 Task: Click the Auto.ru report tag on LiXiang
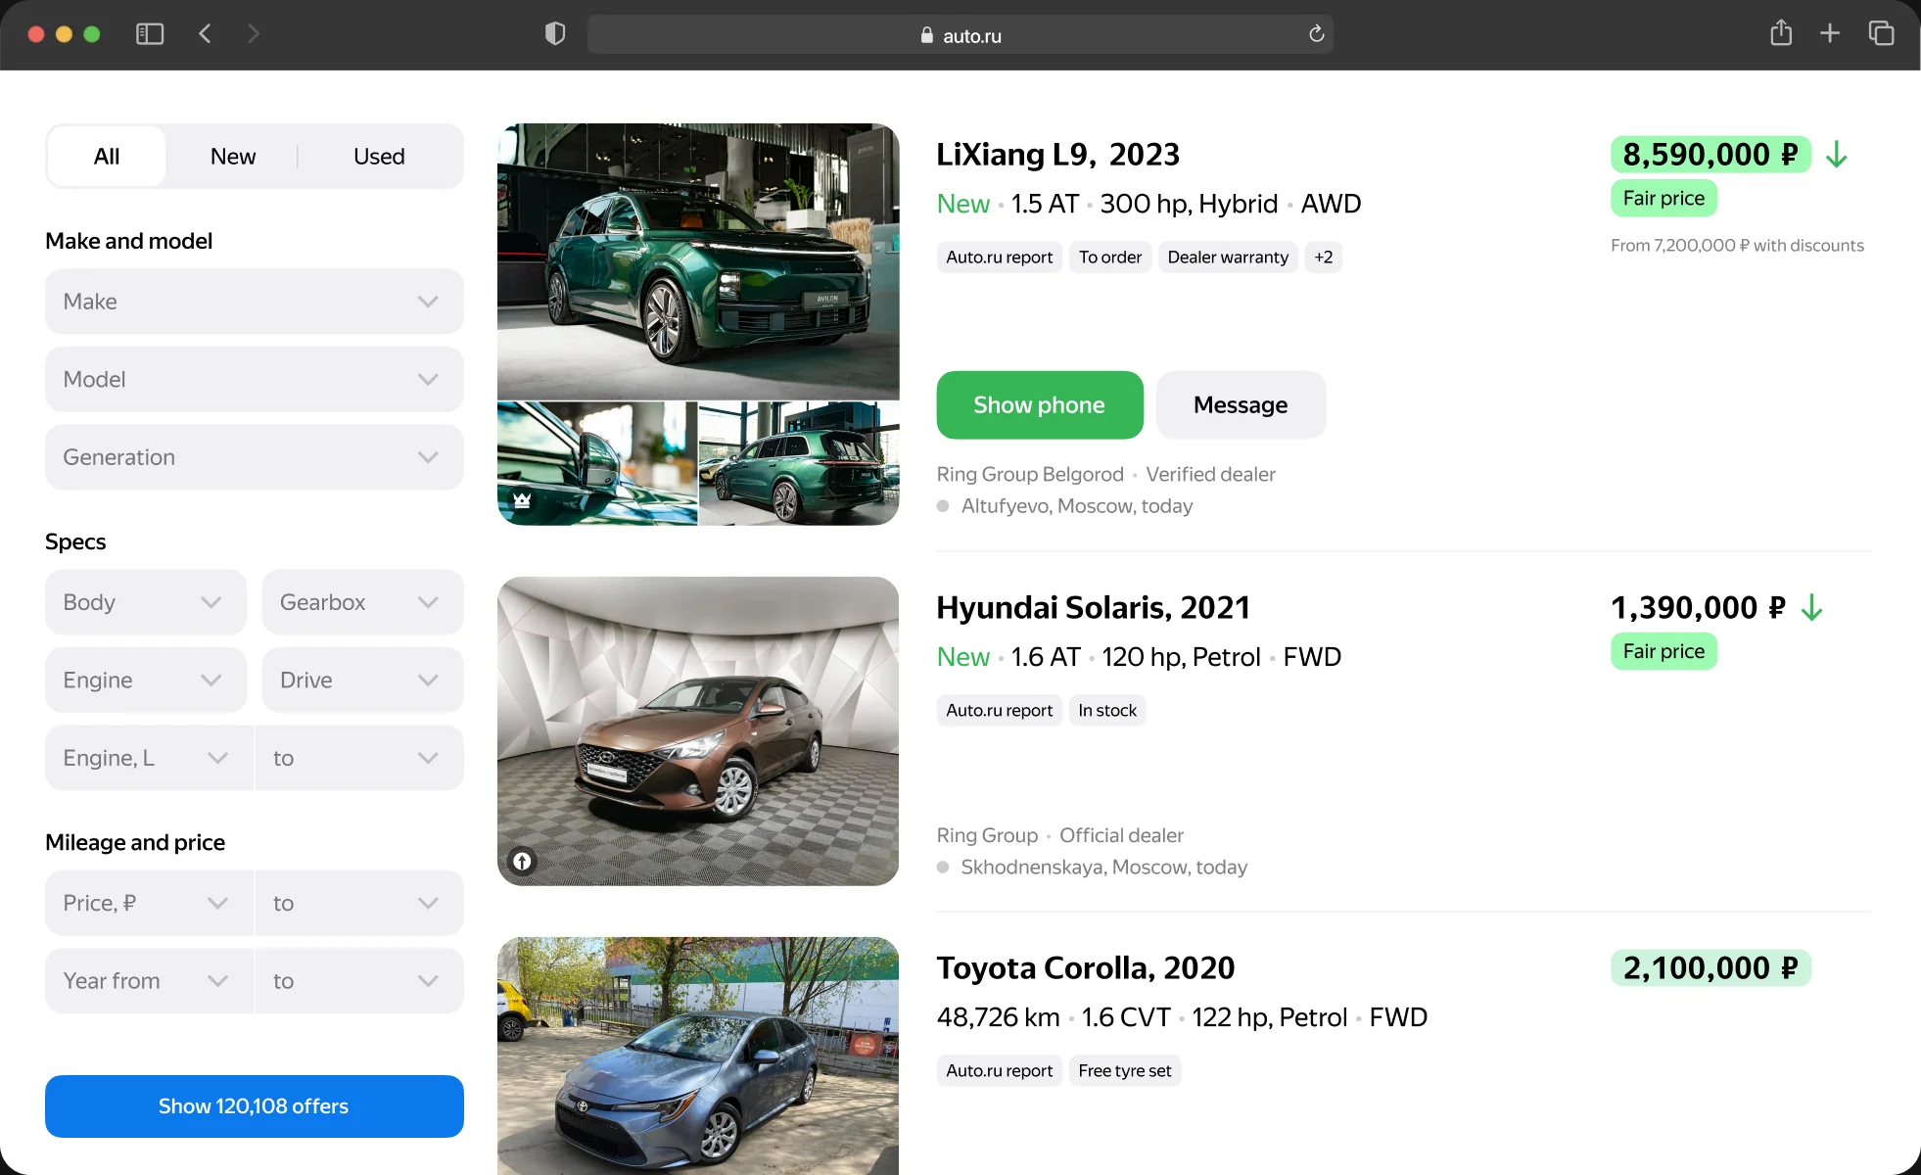(999, 258)
